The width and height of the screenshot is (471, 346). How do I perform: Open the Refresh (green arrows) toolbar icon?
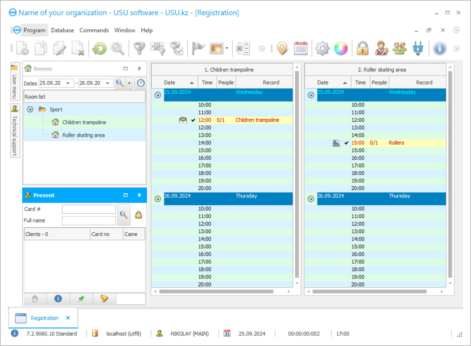point(99,48)
